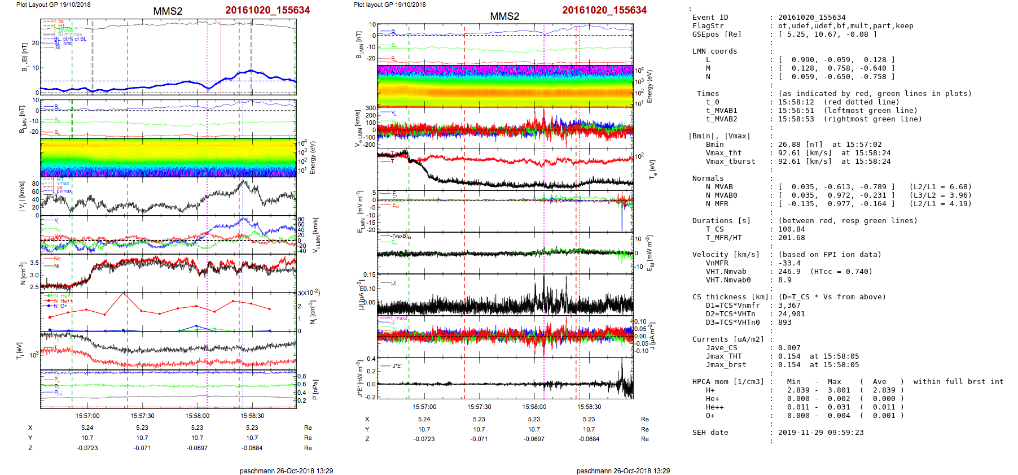Click the 'Plot Layout GP 19/10/2018' header at top left
Viewport: 1018px width, 475px height.
(x=53, y=5)
